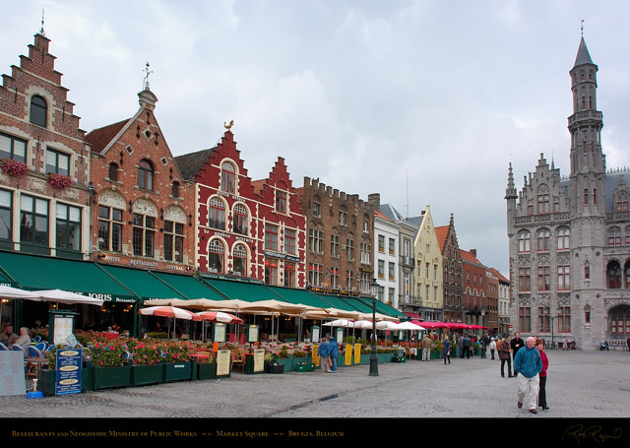Click the "Restaurants and Neogothic Ministry" caption text
This screenshot has height=448, width=630.
[104, 433]
